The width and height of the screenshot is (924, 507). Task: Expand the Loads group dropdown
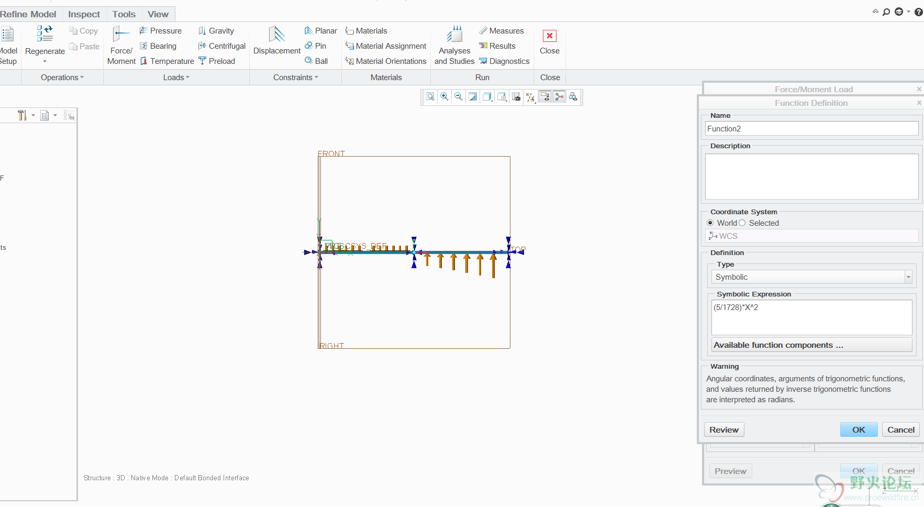pos(176,78)
